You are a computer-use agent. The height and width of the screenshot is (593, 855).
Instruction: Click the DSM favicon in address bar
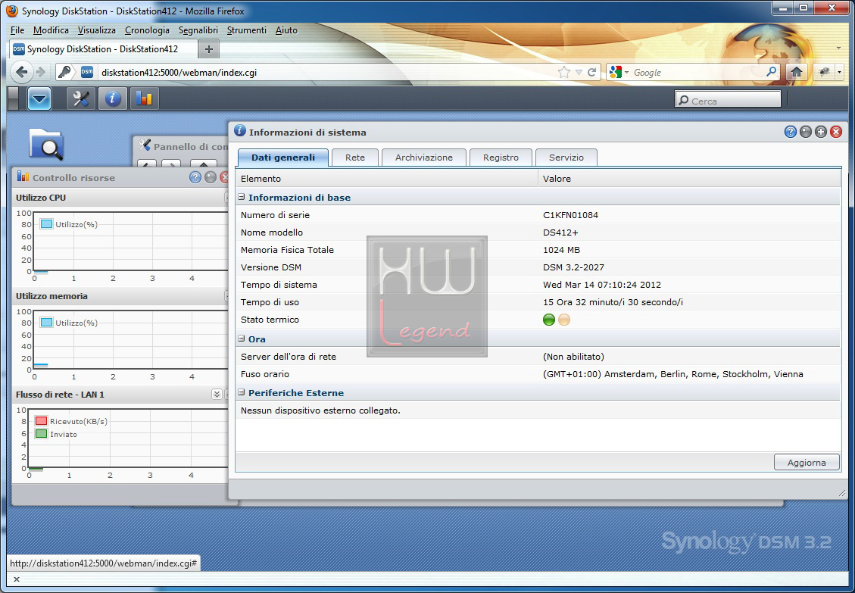coord(87,72)
